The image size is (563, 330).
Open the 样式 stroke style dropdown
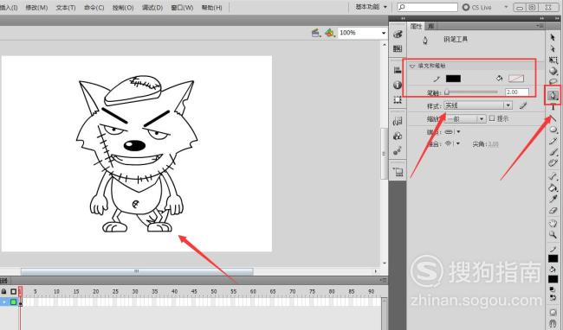pos(478,105)
